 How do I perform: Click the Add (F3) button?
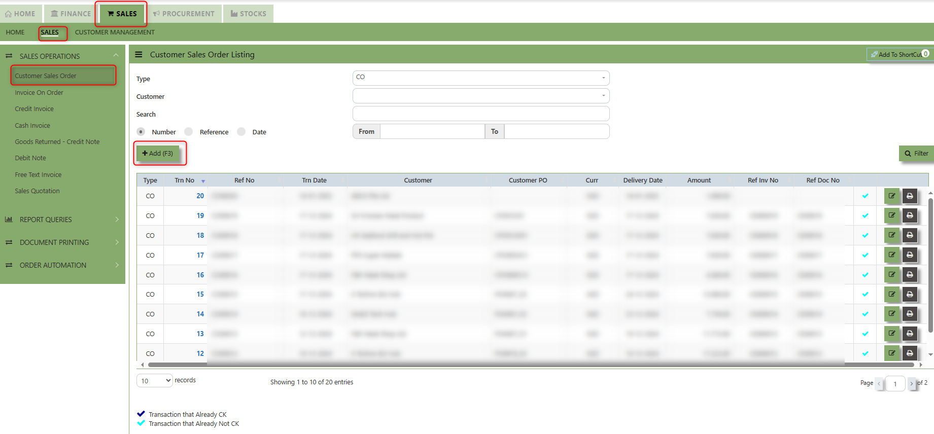pyautogui.click(x=158, y=153)
